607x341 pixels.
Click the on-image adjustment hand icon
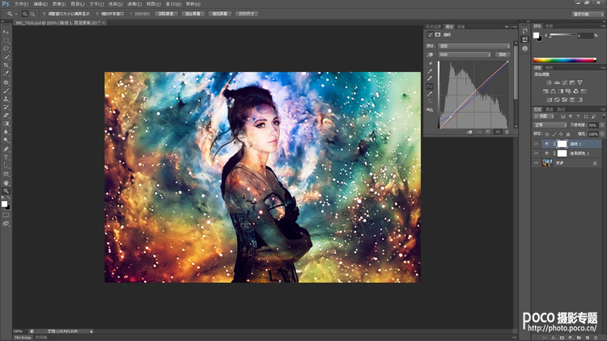click(430, 55)
